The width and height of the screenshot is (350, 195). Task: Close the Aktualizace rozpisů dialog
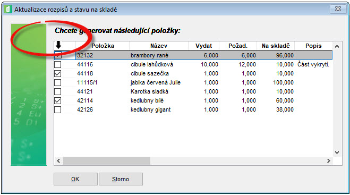coord(338,9)
